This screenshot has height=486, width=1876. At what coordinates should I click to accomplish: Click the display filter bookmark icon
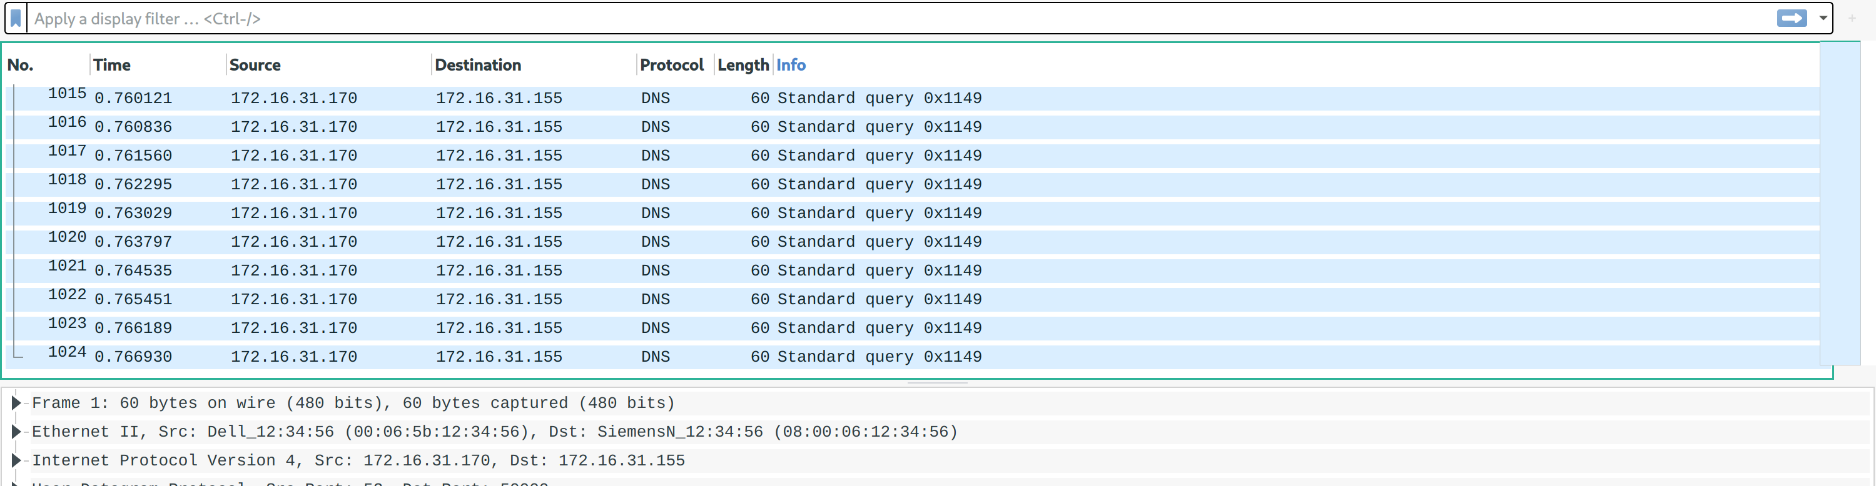[x=16, y=18]
